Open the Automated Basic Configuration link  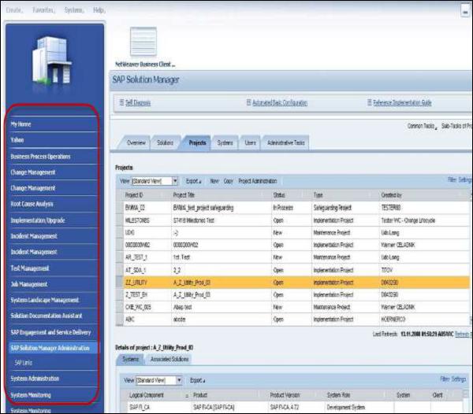coord(280,102)
